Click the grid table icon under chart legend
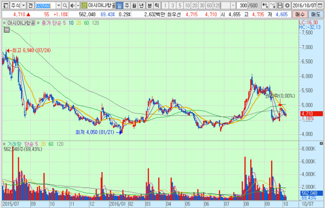The height and width of the screenshot is (208, 325). (6, 30)
